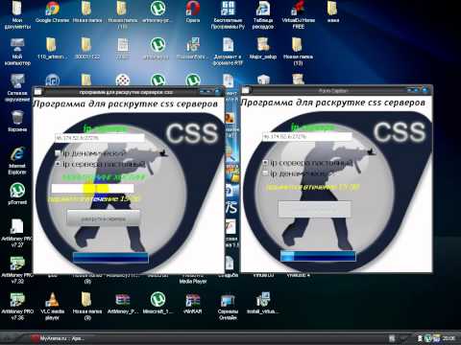This screenshot has width=461, height=345.
Task: Open the ArtMoney_P... archive icon
Action: pos(122,304)
